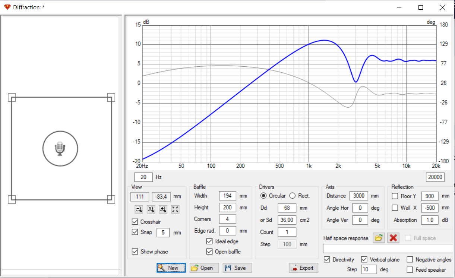Click the Angle Ver field

360,220
